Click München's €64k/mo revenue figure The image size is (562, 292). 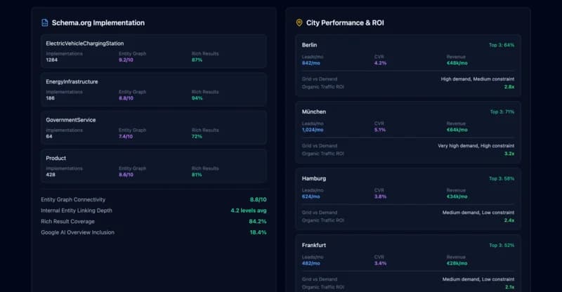click(x=457, y=129)
